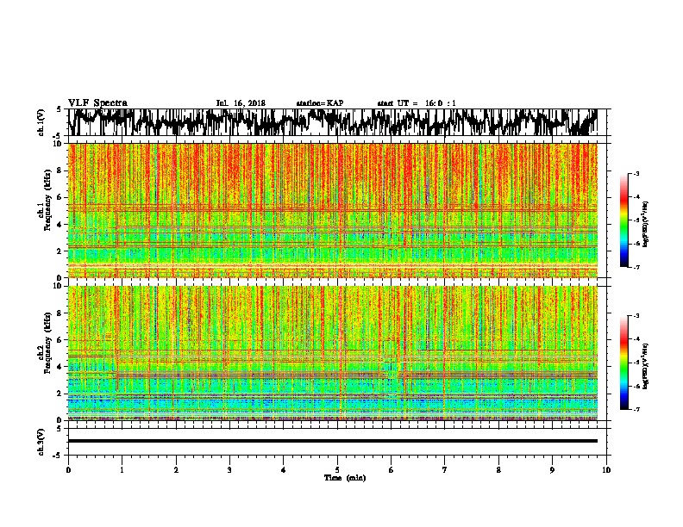Select the "start UT = 16:0 :1" text
This screenshot has width=683, height=527.
point(417,103)
